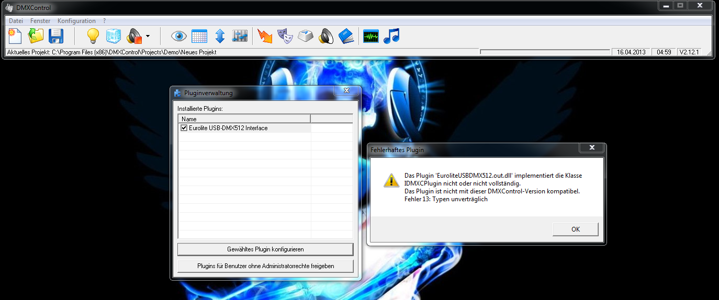Click the blue up-down arrow icon
The image size is (719, 300).
220,36
